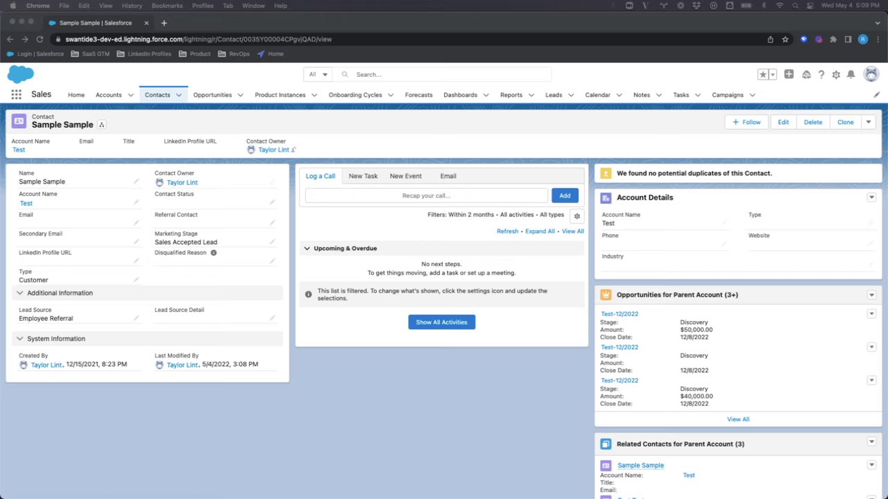The width and height of the screenshot is (888, 499).
Task: Collapse the Upcoming & Overdue section
Action: click(x=307, y=248)
